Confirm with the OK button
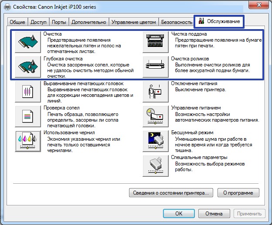Screen dimensions: 272x225 coord(179,214)
